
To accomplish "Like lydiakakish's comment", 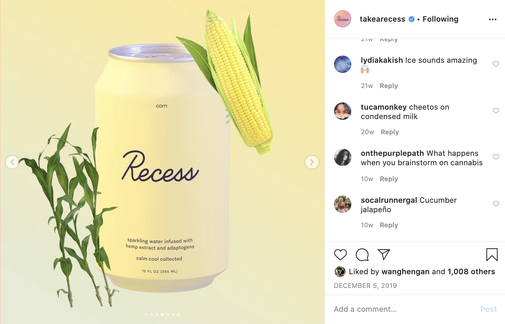I will pyautogui.click(x=496, y=64).
